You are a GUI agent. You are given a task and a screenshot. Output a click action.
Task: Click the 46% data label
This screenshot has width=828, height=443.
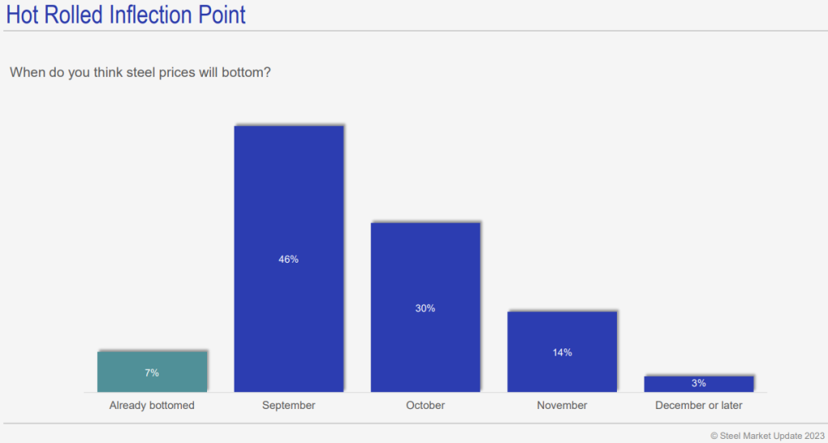289,259
